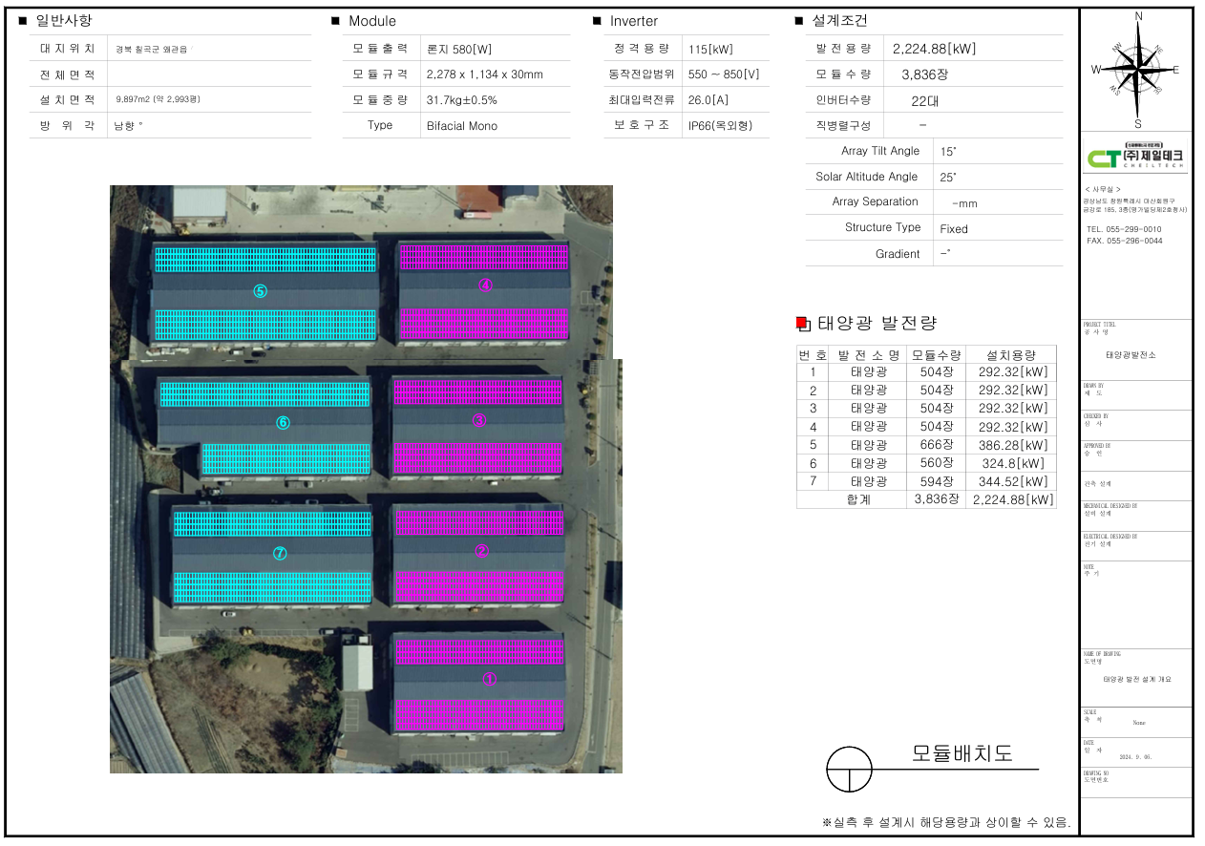The width and height of the screenshot is (1205, 846).
Task: Select the Bifacial Mono type value
Action: pos(462,126)
